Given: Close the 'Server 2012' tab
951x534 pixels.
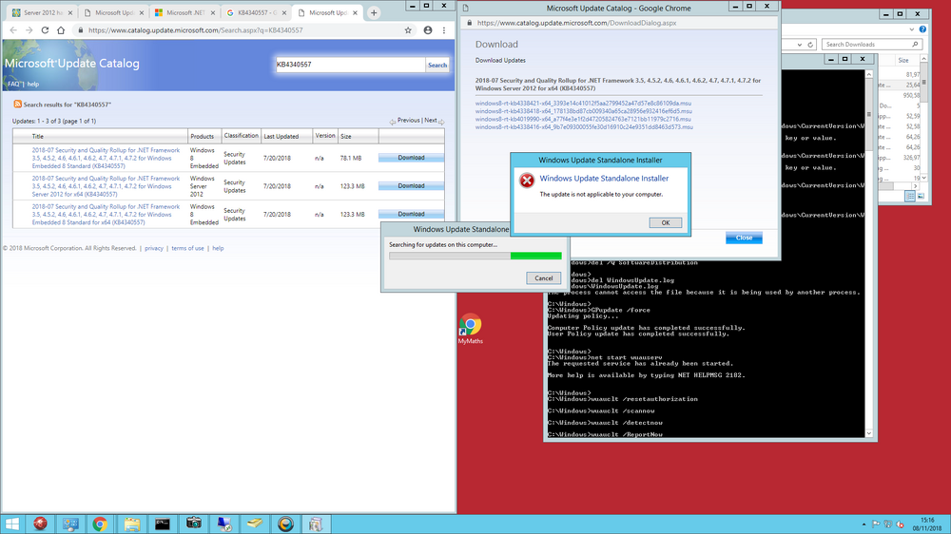Looking at the screenshot, I should 69,12.
